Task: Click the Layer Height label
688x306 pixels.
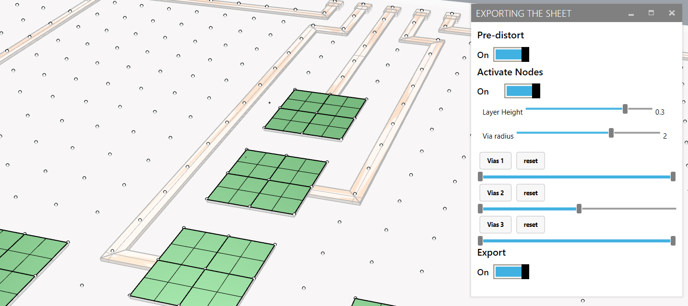Action: coord(502,112)
